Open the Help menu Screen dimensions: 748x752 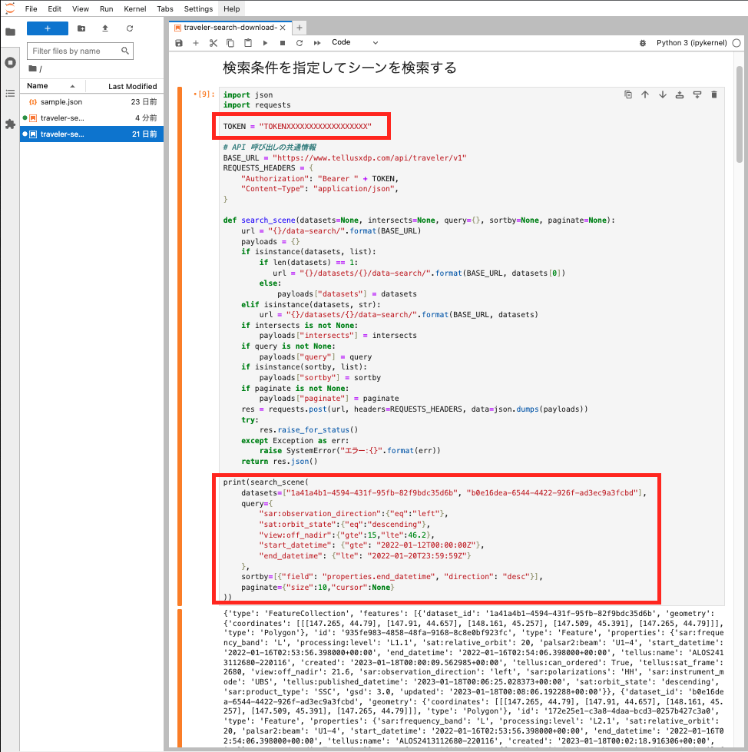[232, 8]
